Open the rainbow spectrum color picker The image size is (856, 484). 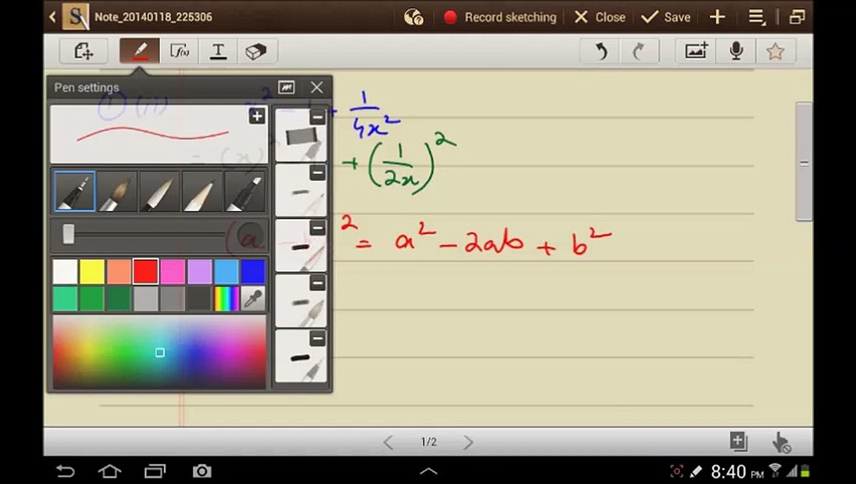tap(226, 298)
